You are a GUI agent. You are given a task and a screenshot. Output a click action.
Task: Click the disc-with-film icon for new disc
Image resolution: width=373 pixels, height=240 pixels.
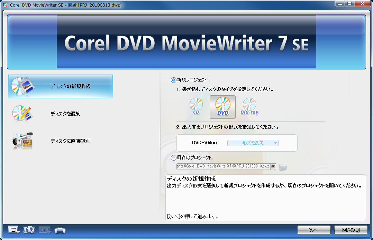tap(22, 86)
